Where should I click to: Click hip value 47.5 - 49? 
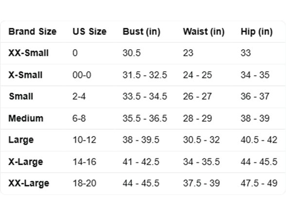coord(259,183)
